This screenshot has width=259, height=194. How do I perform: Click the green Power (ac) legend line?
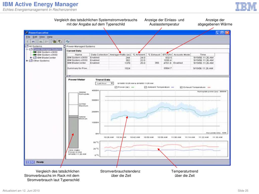point(133,87)
